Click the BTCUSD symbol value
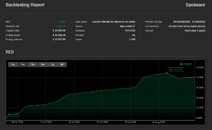Screen dimensions: 212x130 pos(130,31)
